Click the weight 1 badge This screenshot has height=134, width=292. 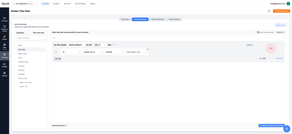pos(250,45)
